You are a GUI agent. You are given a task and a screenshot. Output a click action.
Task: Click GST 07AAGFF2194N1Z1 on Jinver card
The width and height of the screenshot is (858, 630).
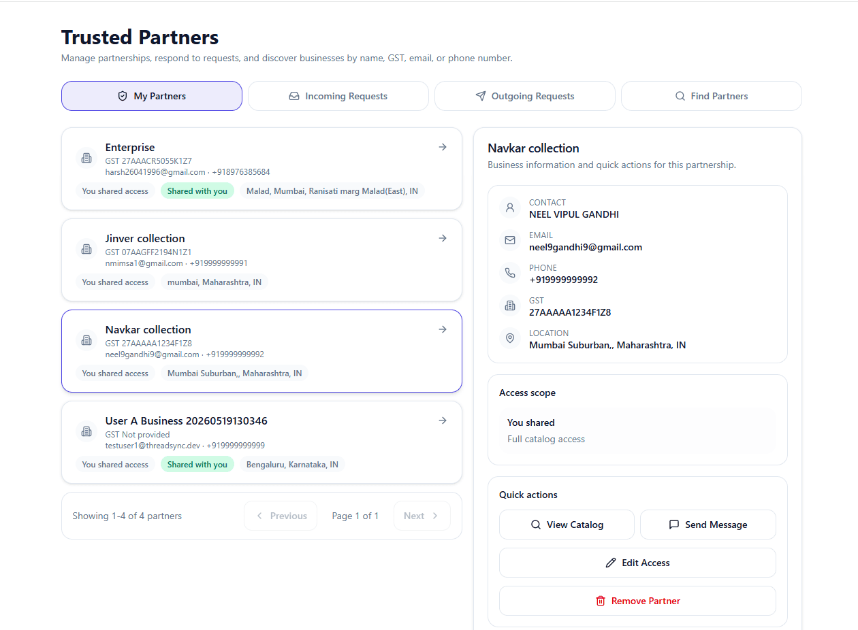[x=148, y=252]
